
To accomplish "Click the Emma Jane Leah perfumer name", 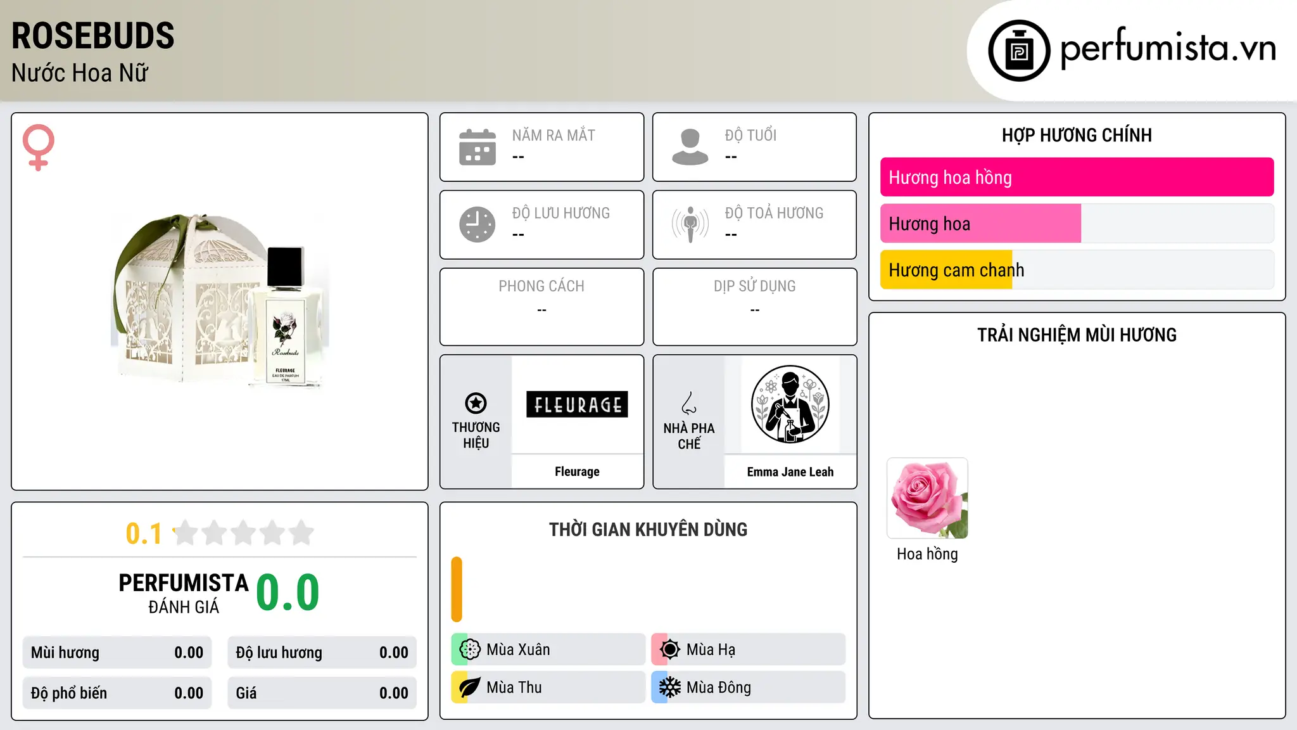I will (790, 471).
